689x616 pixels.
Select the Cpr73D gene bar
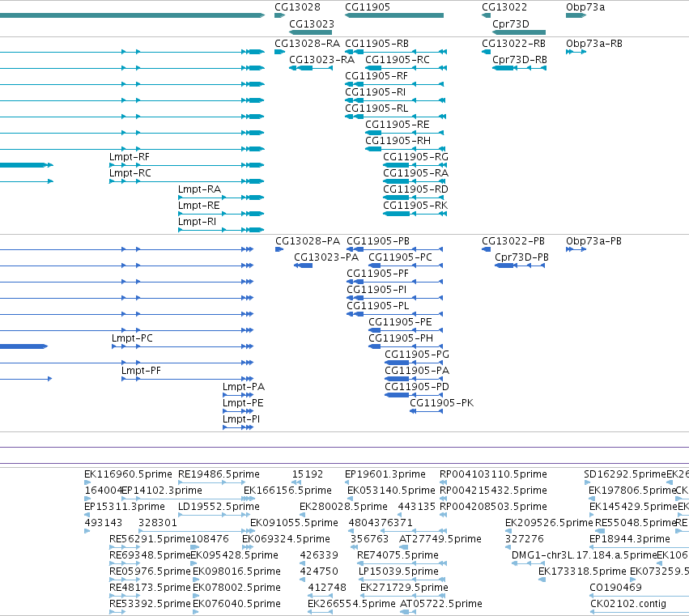(519, 32)
